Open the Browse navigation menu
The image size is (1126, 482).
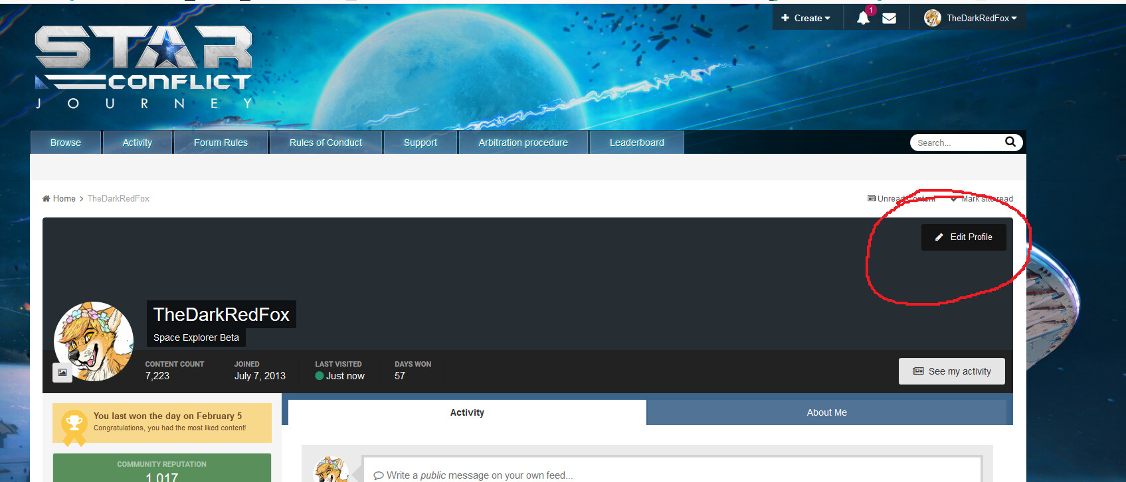click(x=66, y=143)
